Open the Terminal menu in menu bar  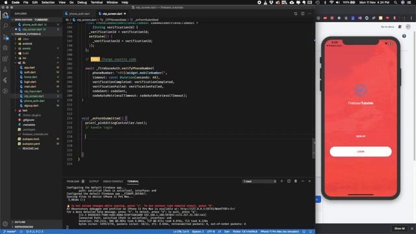click(97, 3)
